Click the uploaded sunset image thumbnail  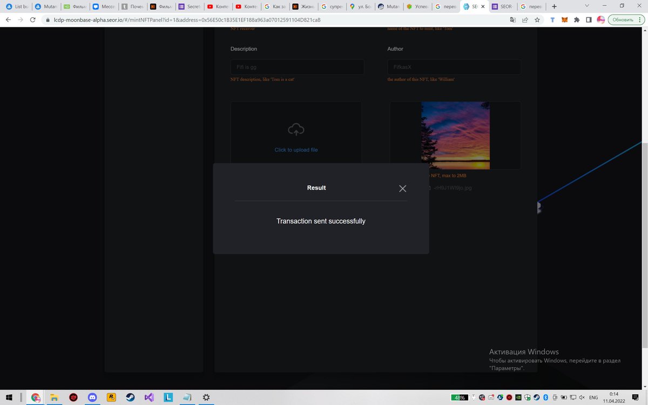click(x=455, y=136)
